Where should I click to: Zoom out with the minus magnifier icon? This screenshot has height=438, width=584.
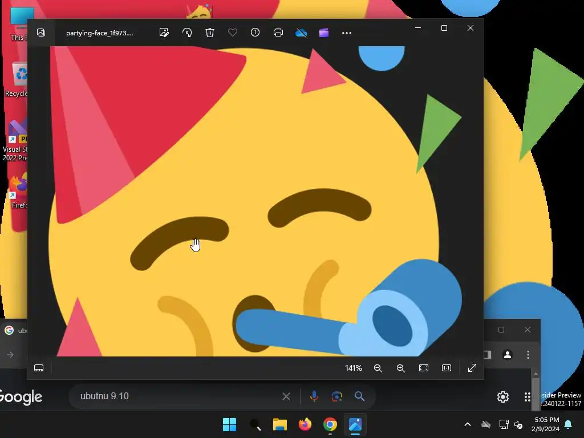pos(378,368)
